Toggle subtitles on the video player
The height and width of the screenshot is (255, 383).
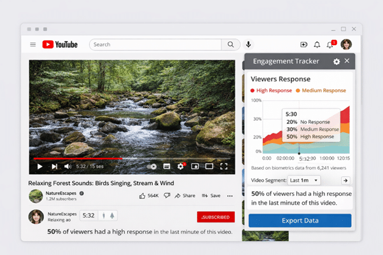(x=167, y=167)
